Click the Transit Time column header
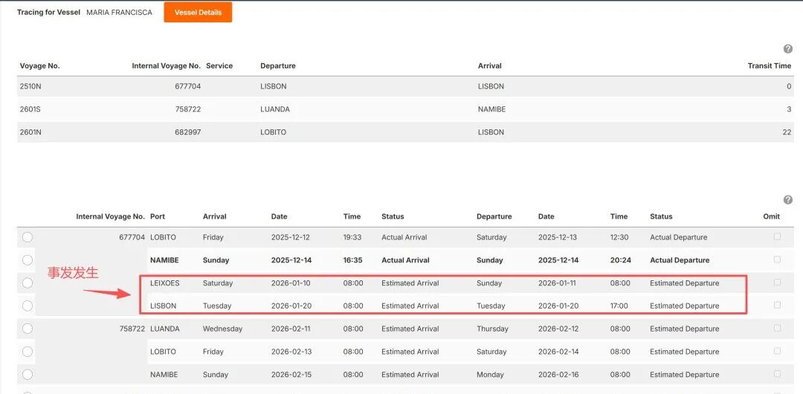The width and height of the screenshot is (803, 394). pos(770,66)
